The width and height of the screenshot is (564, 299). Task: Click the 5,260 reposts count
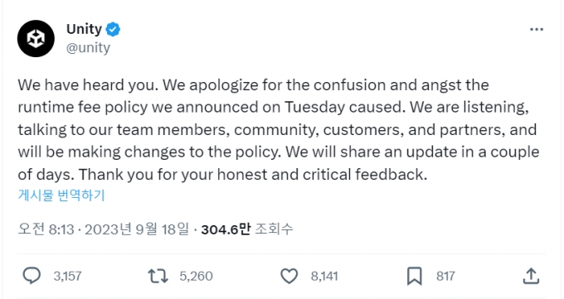pos(196,276)
